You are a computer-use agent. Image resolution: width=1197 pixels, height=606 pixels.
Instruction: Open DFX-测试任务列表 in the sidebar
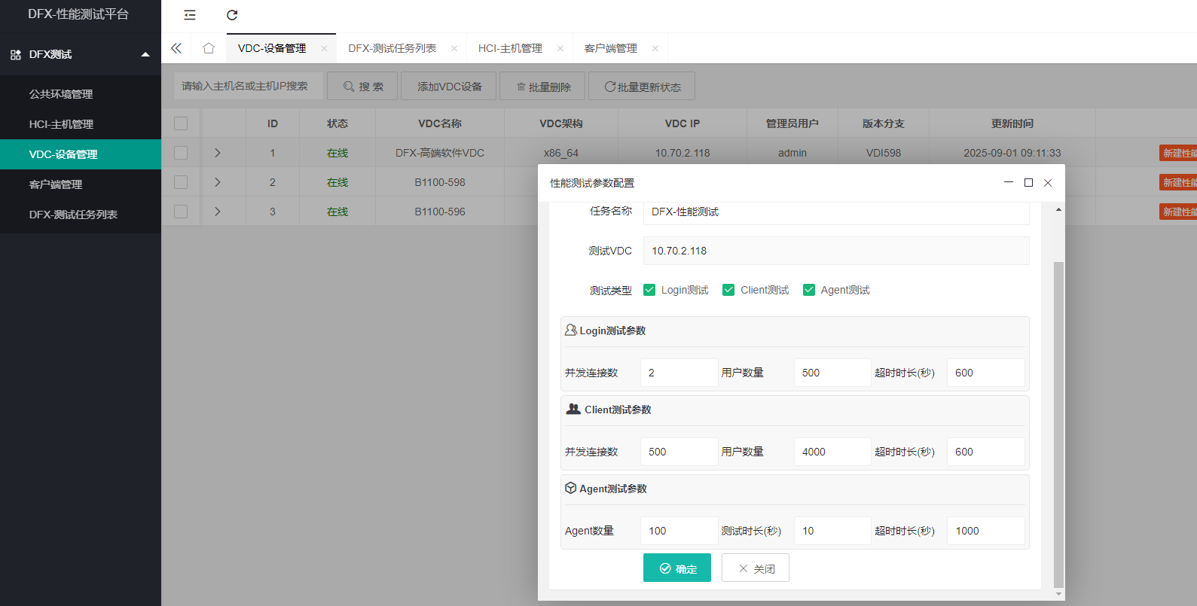(x=73, y=215)
